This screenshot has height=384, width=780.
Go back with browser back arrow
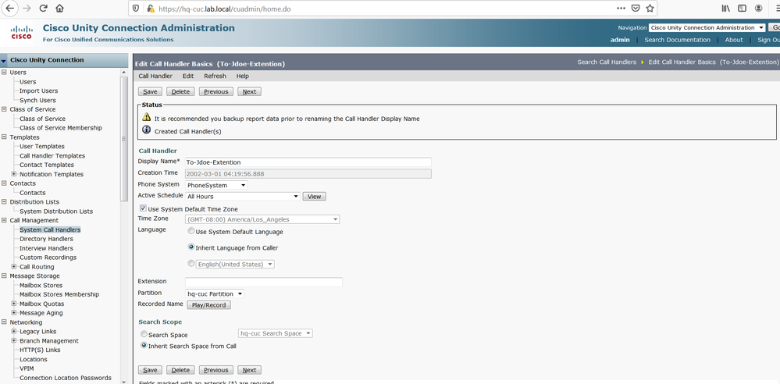tap(10, 9)
